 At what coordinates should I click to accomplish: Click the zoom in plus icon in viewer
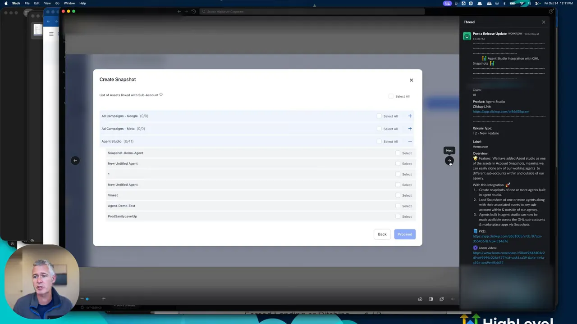(104, 299)
